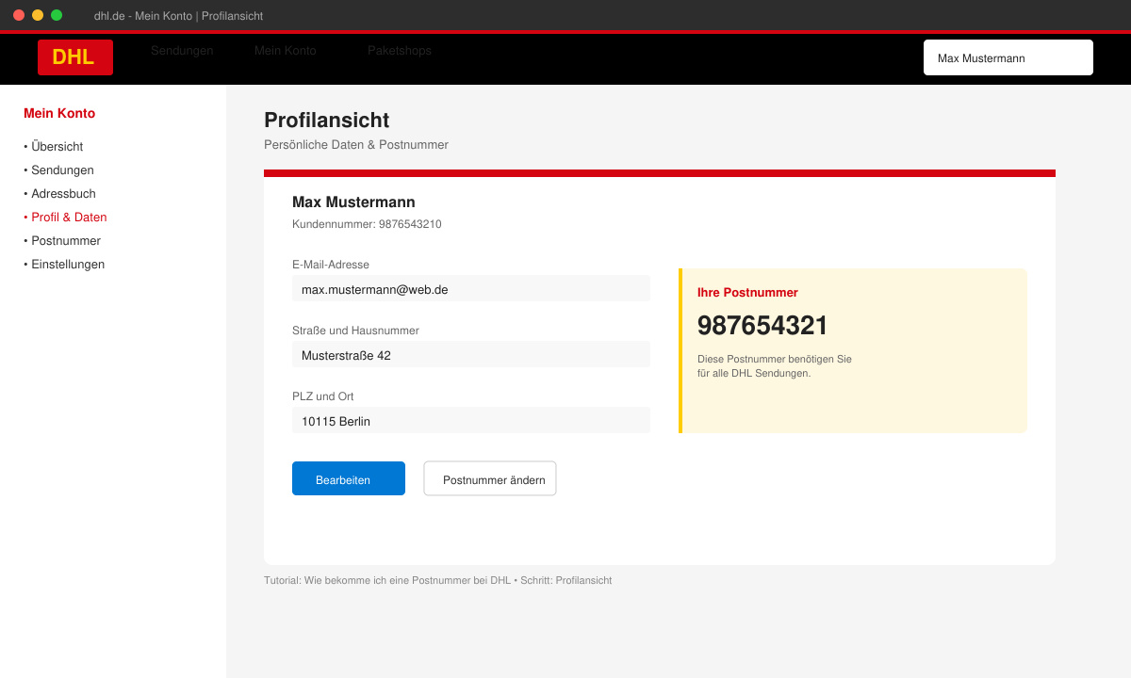Click the PLZ und Ort field
The height and width of the screenshot is (678, 1131).
pos(471,420)
